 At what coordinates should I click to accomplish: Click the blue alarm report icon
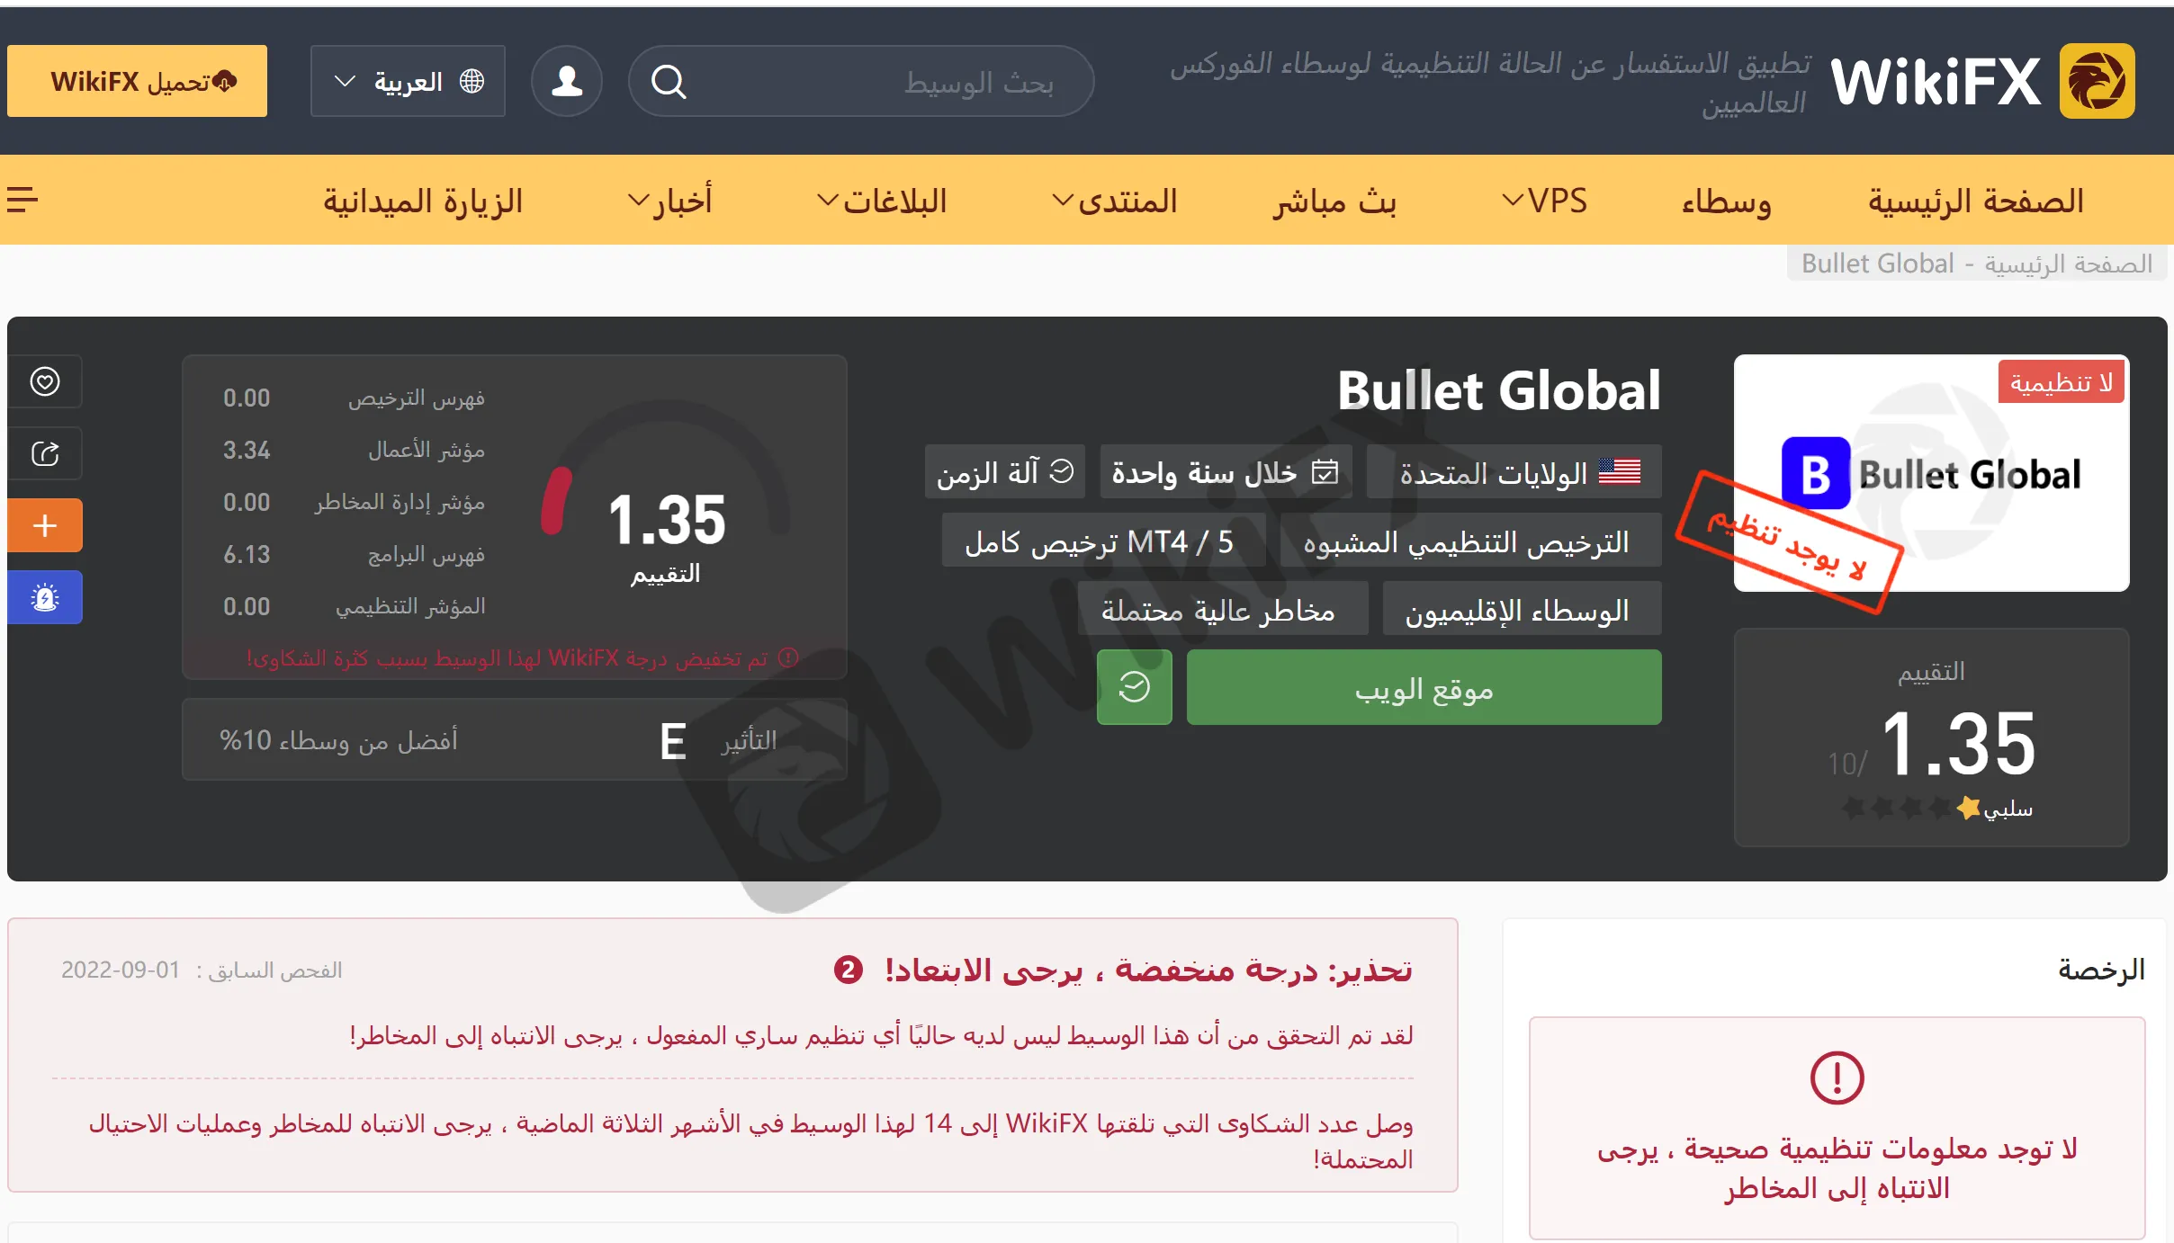(45, 597)
